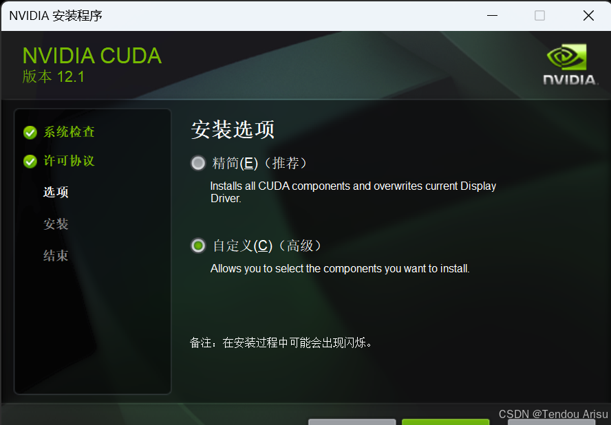The image size is (611, 425).
Task: Select the 结束 step in sidebar
Action: coord(56,256)
